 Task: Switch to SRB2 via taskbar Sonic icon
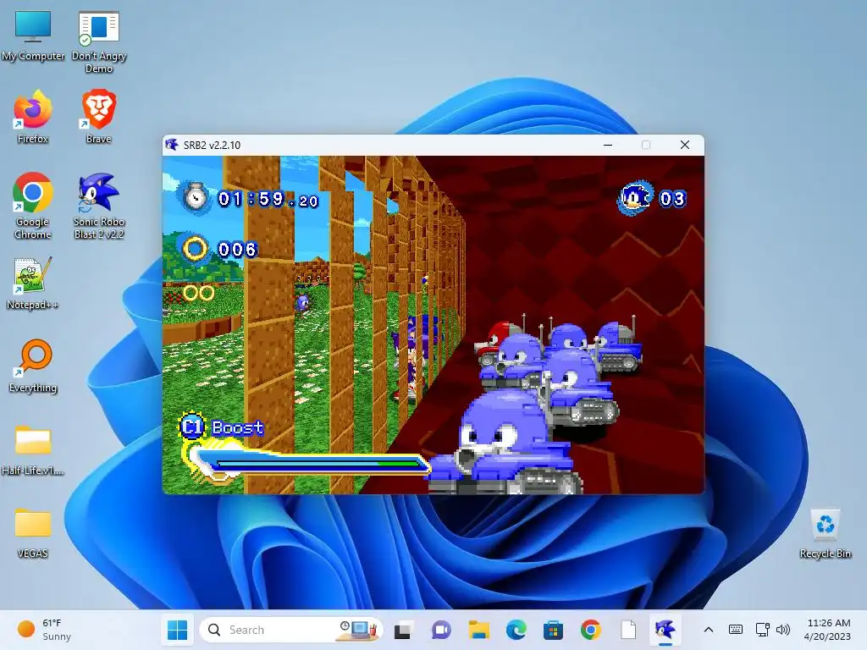coord(665,630)
